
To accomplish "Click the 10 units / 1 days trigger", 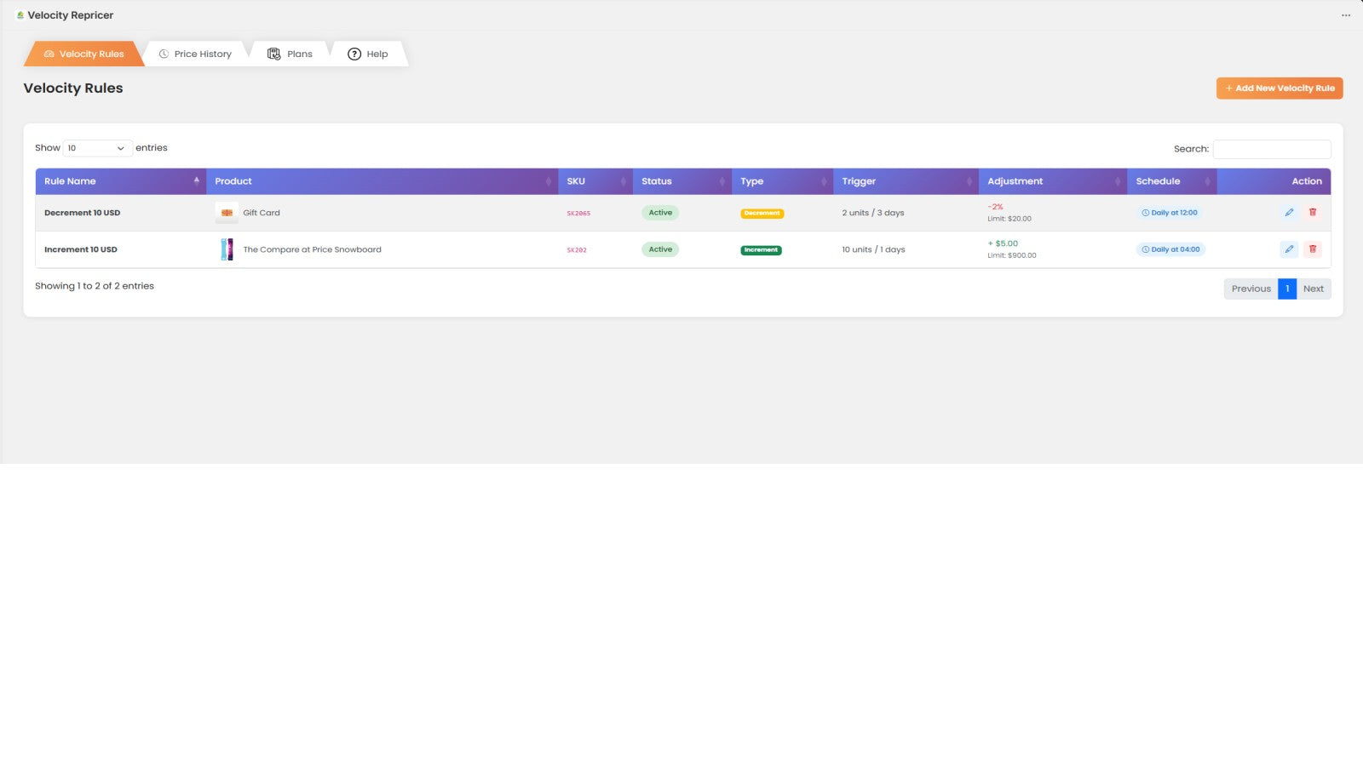I will 873,249.
